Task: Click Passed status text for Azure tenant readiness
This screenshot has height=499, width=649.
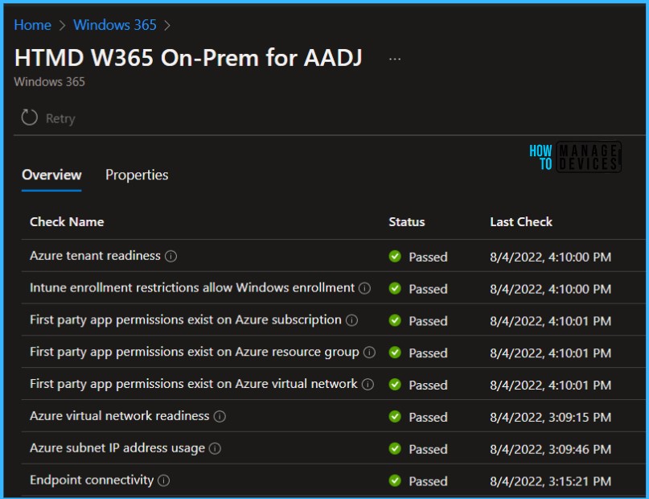Action: 428,257
